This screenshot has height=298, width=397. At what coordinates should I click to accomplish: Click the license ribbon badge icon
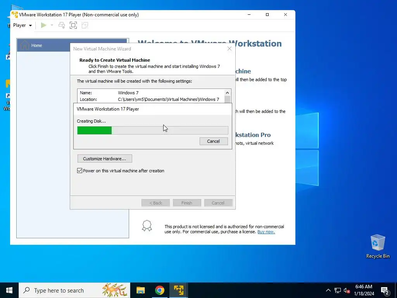click(x=147, y=225)
